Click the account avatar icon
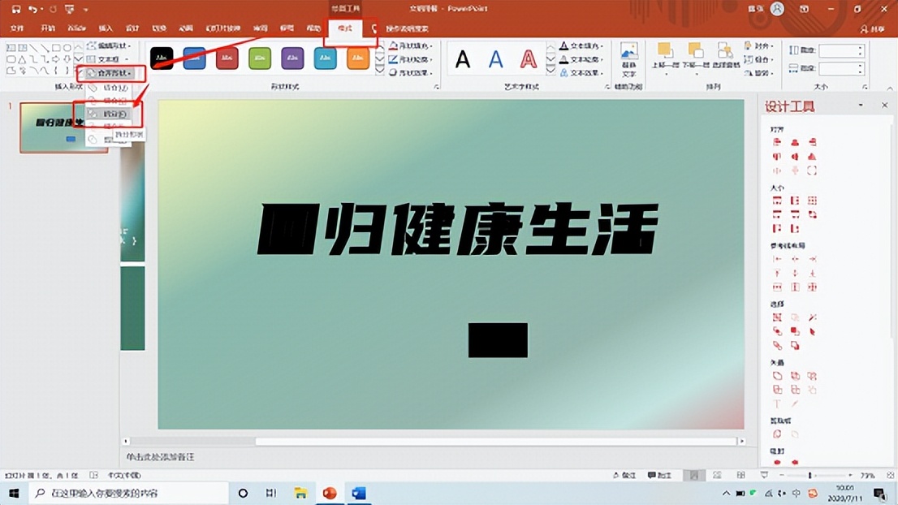 click(777, 9)
